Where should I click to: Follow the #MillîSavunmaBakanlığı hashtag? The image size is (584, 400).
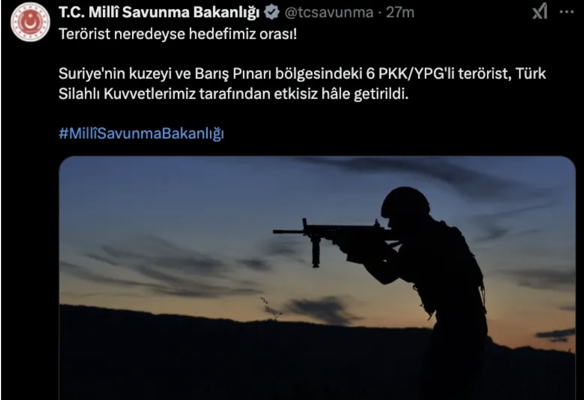pyautogui.click(x=141, y=133)
